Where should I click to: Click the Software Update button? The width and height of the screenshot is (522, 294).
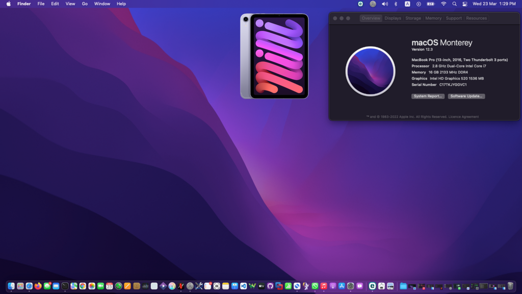point(466,96)
